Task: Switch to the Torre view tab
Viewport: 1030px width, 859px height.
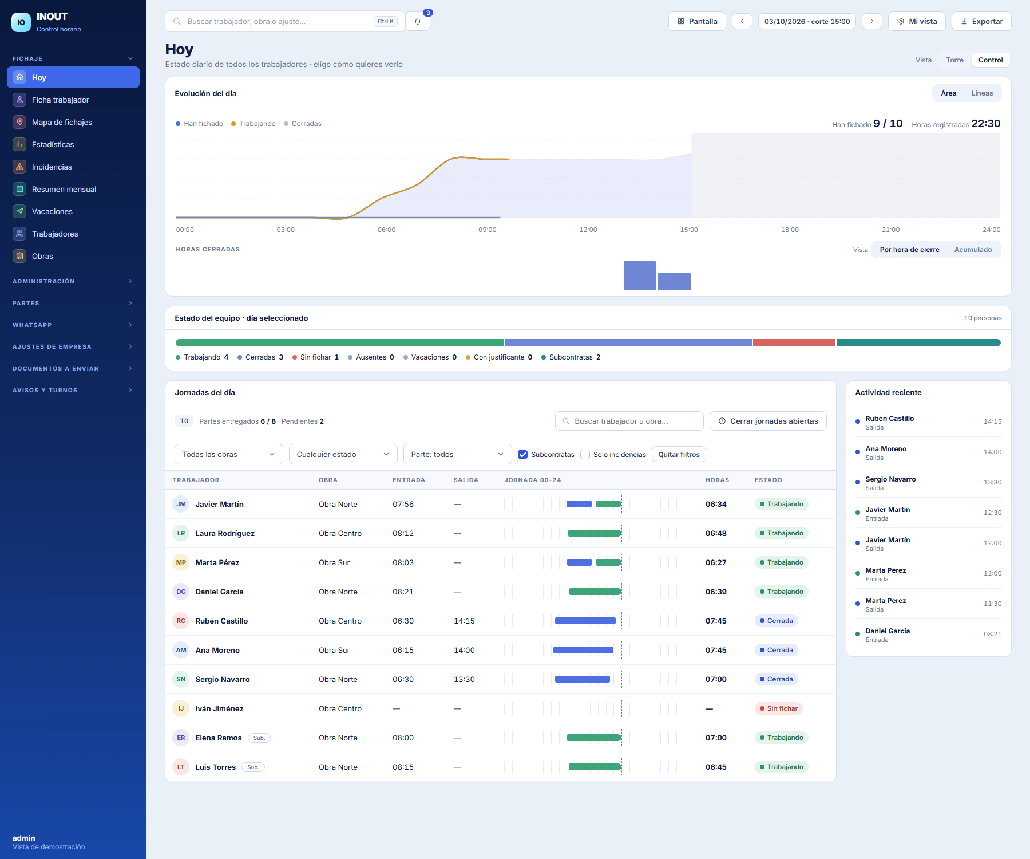Action: pos(954,60)
